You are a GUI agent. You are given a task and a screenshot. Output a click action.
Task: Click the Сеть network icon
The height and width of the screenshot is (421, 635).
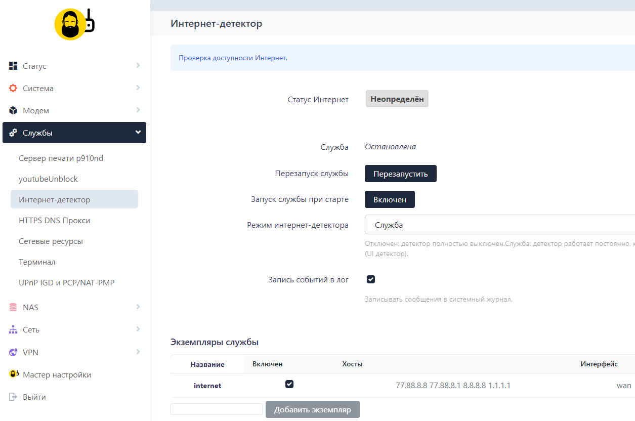[13, 329]
